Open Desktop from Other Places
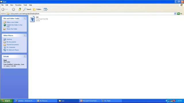The image size is (184, 103). [x=9, y=39]
